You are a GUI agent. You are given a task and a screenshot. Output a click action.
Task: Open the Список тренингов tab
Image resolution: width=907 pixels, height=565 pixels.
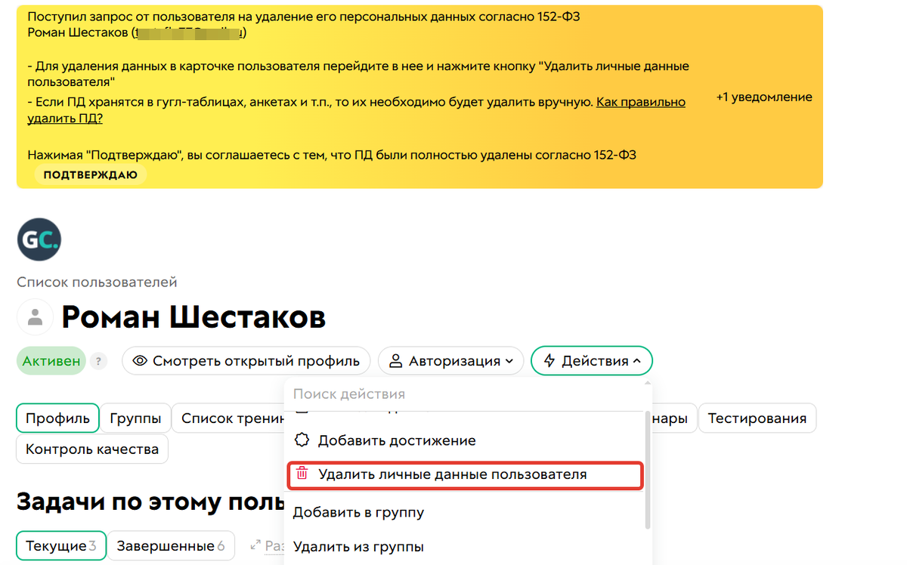[229, 418]
